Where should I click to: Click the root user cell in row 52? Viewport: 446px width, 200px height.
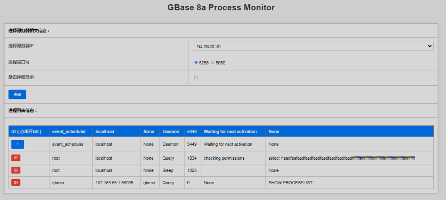[x=71, y=158]
